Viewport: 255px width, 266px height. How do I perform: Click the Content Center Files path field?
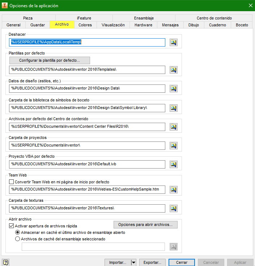(87, 127)
